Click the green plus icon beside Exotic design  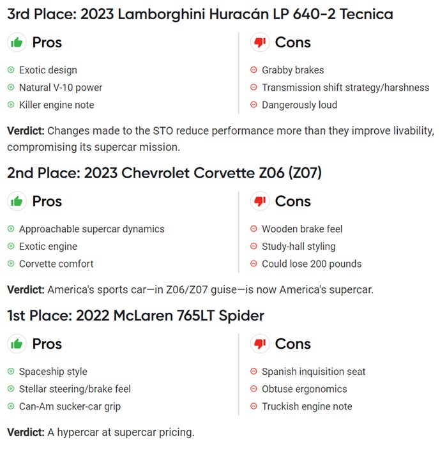pos(11,70)
